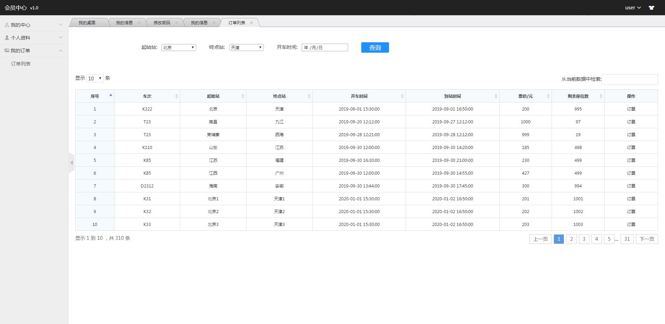
Task: Click the 从当前数据中检索 search box
Action: [630, 79]
